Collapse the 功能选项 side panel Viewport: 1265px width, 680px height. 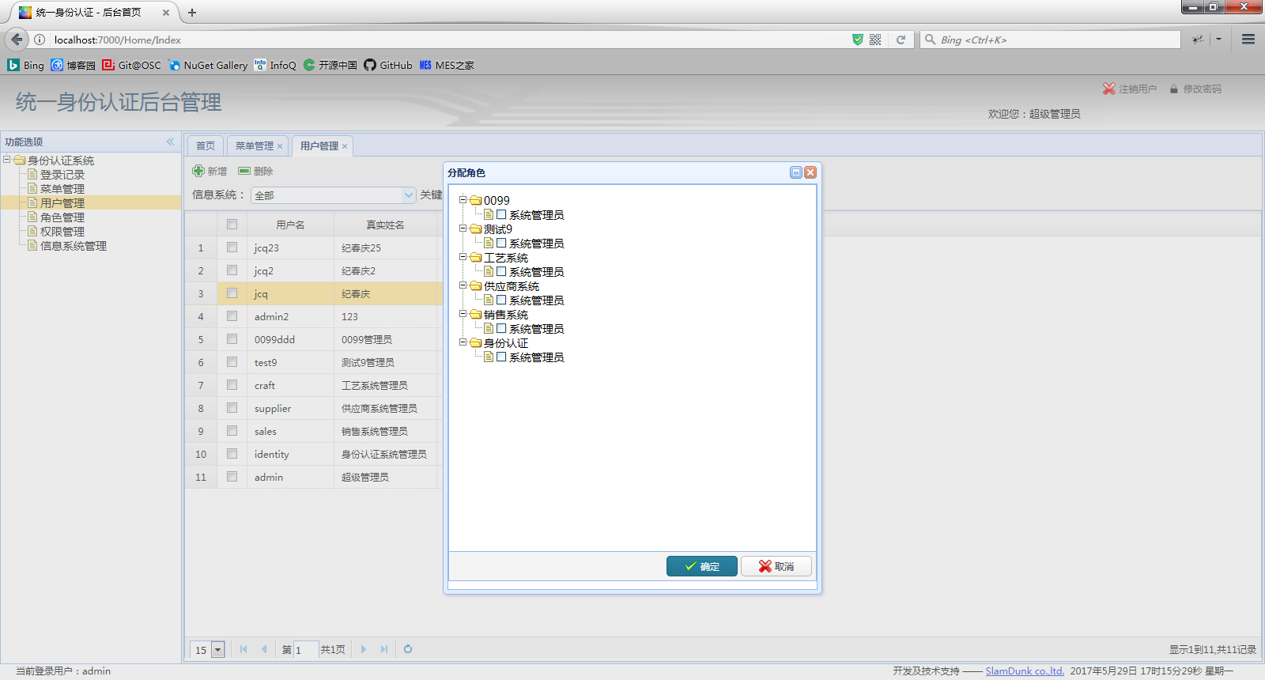tap(170, 142)
